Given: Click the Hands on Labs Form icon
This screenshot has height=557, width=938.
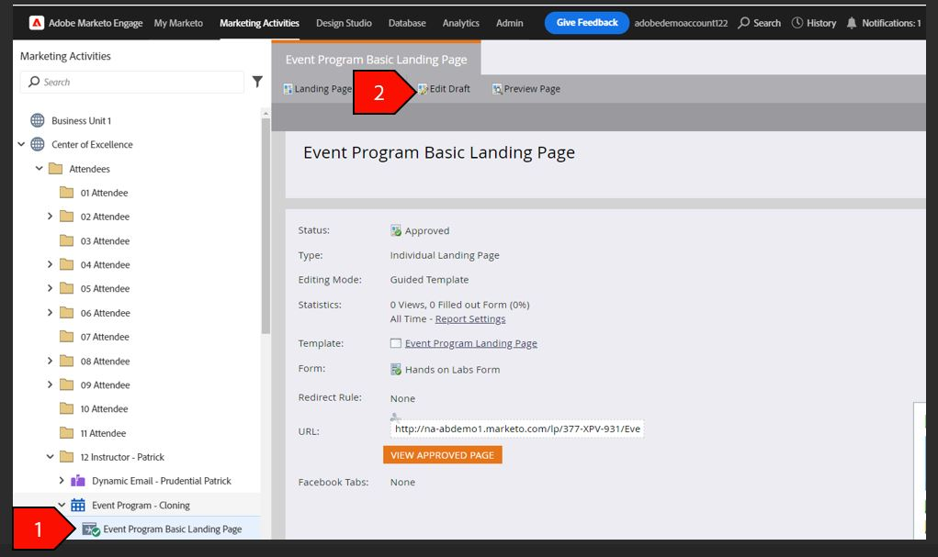Looking at the screenshot, I should pos(396,369).
